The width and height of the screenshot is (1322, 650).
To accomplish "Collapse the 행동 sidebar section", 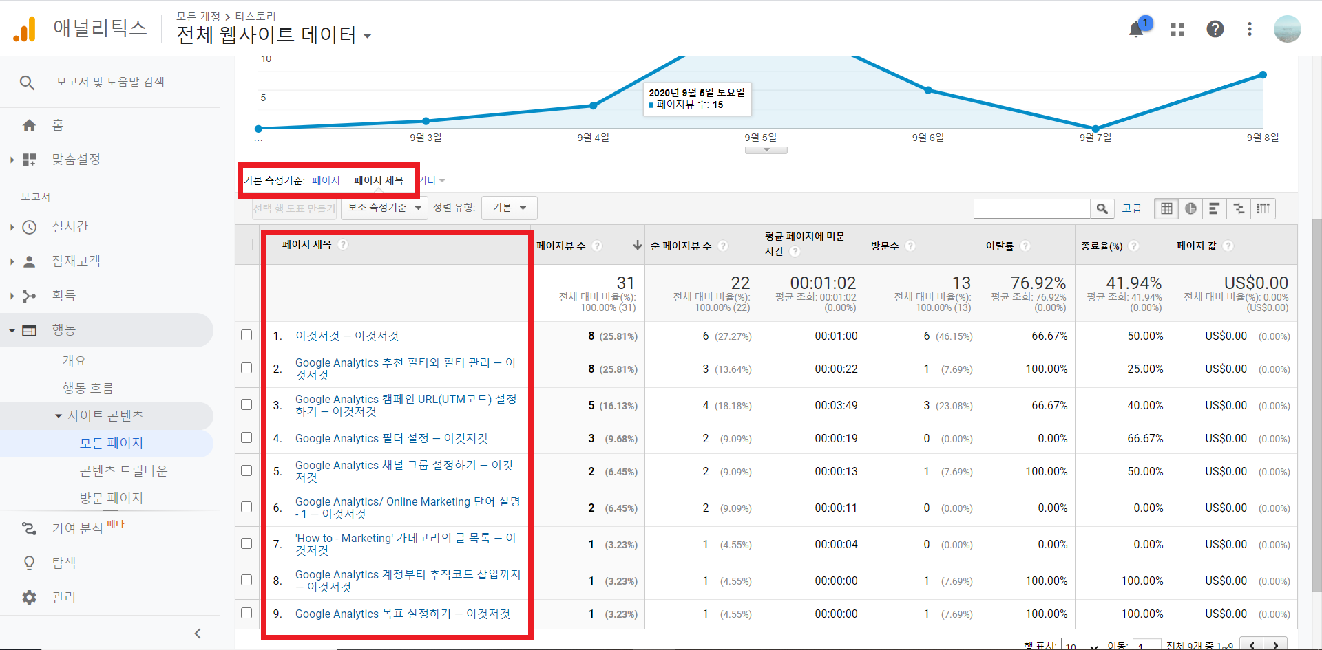I will coord(12,330).
